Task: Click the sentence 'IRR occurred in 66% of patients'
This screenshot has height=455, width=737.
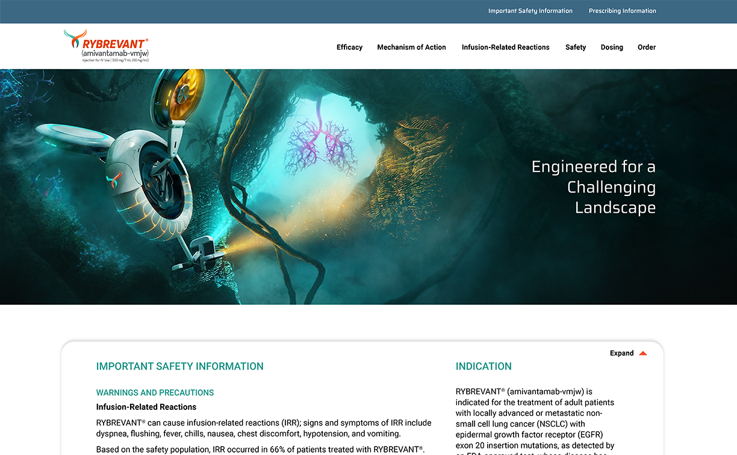Action: (261, 450)
